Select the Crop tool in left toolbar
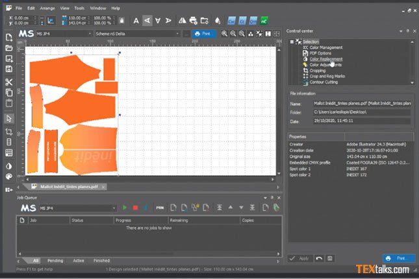The width and height of the screenshot is (419, 279). click(8, 130)
